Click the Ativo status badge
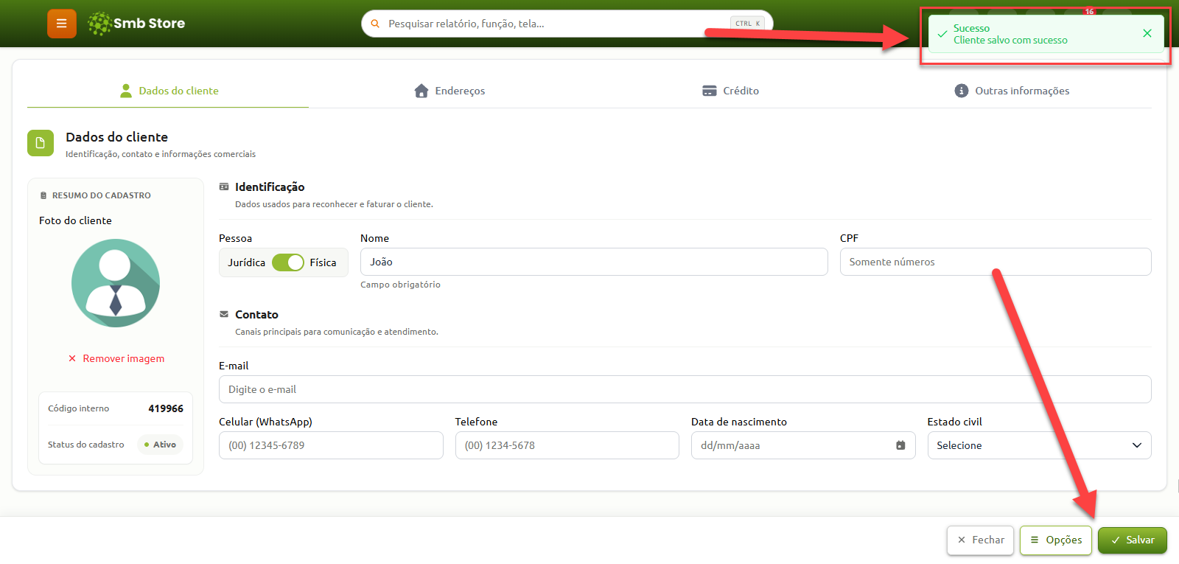 point(160,445)
